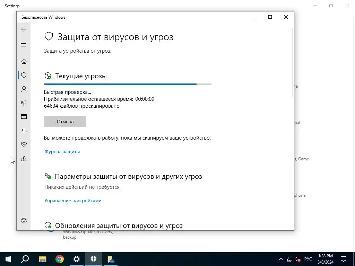Open Firewall & network protection icon
Image resolution: width=355 pixels, height=266 pixels.
(24, 103)
